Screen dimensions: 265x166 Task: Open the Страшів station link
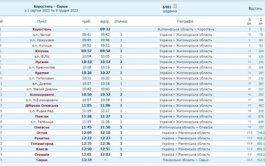(x=42, y=154)
